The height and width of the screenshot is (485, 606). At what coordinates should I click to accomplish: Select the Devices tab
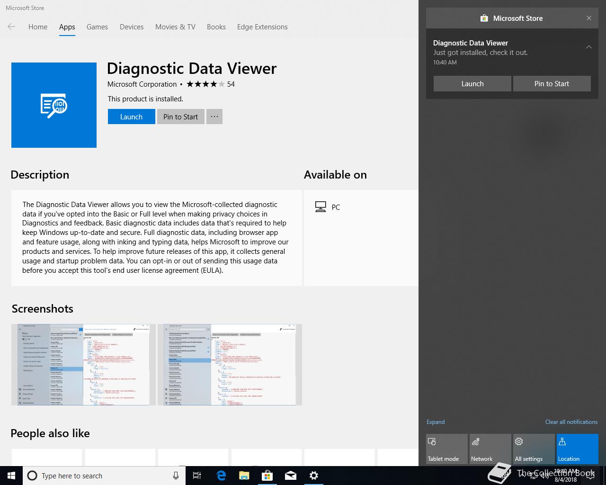(132, 27)
